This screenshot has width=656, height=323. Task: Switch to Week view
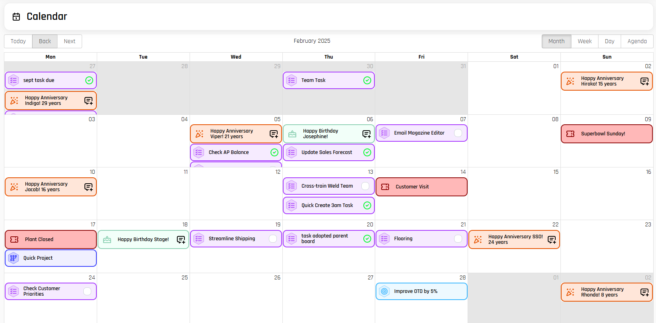(x=585, y=41)
